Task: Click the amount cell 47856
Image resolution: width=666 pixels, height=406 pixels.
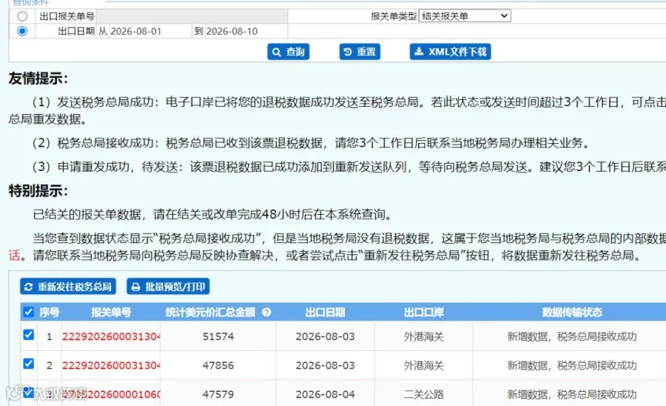Action: point(218,365)
